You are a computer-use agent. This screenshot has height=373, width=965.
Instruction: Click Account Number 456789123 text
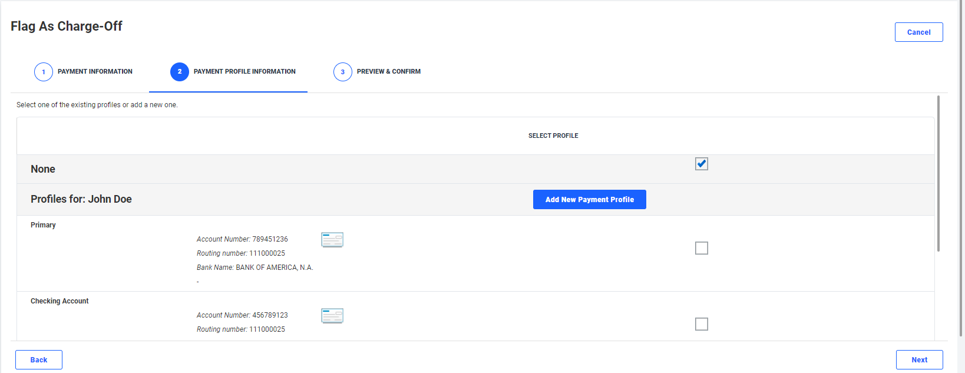click(x=242, y=315)
